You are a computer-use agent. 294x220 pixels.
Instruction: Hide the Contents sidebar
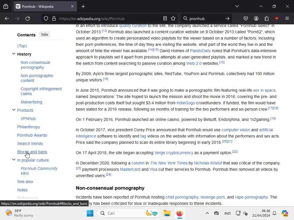(45, 35)
